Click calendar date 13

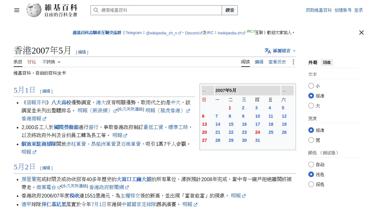[x=205, y=124]
